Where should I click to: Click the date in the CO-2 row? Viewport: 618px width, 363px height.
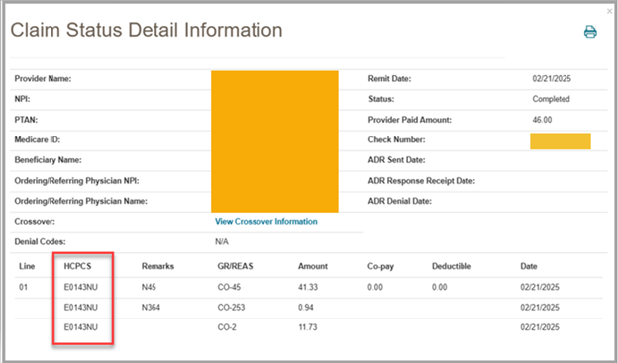pos(540,327)
